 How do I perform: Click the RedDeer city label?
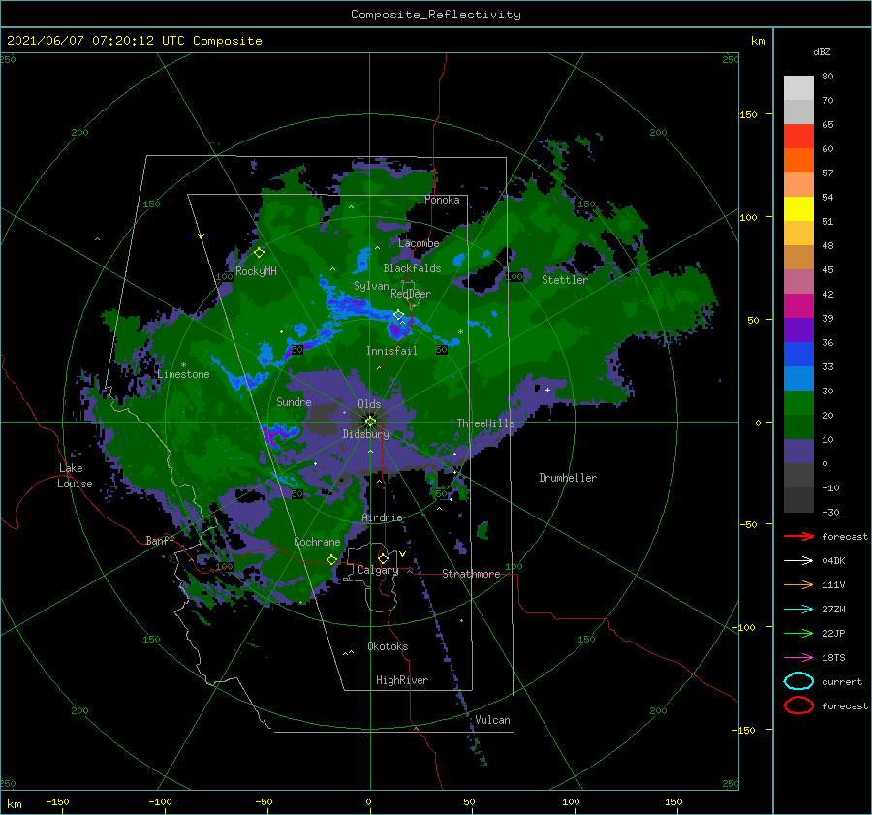pos(411,294)
